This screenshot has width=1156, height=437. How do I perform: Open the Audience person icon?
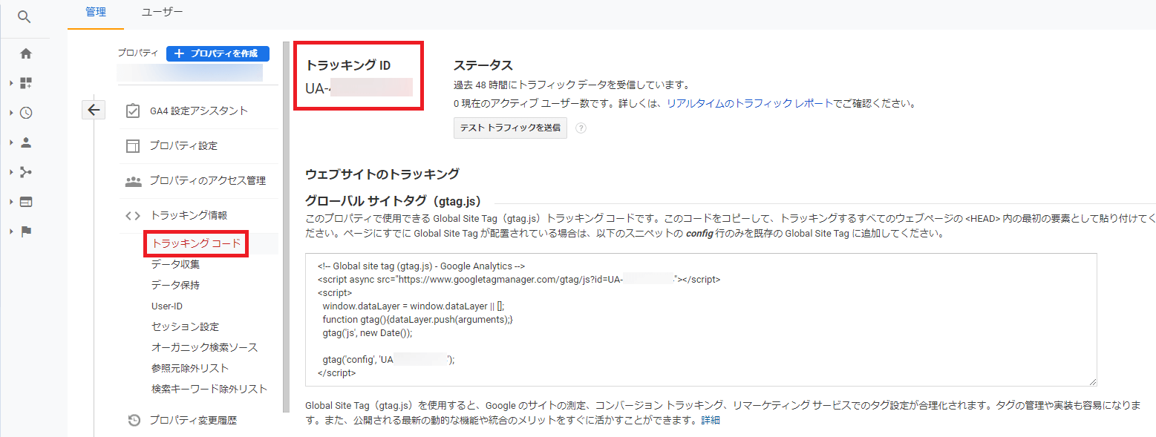coord(26,142)
